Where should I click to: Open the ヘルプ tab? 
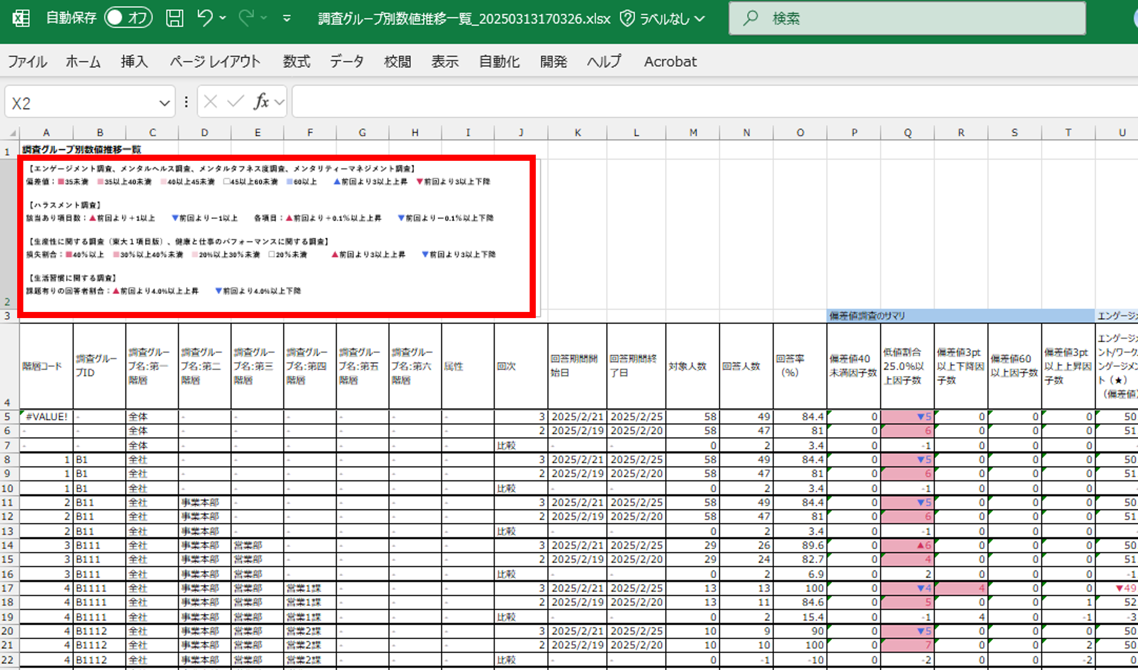tap(604, 62)
